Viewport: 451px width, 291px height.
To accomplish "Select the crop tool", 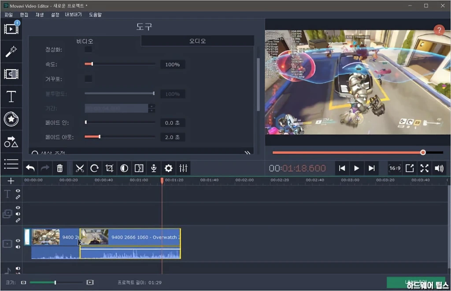I will click(x=109, y=168).
